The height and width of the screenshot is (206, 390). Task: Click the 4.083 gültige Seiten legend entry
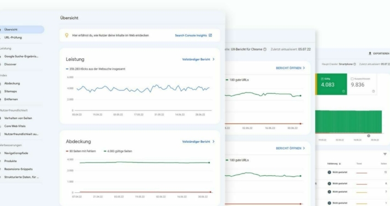coord(118,151)
